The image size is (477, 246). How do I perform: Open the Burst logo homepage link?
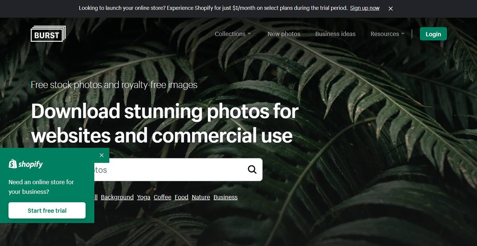(x=48, y=34)
